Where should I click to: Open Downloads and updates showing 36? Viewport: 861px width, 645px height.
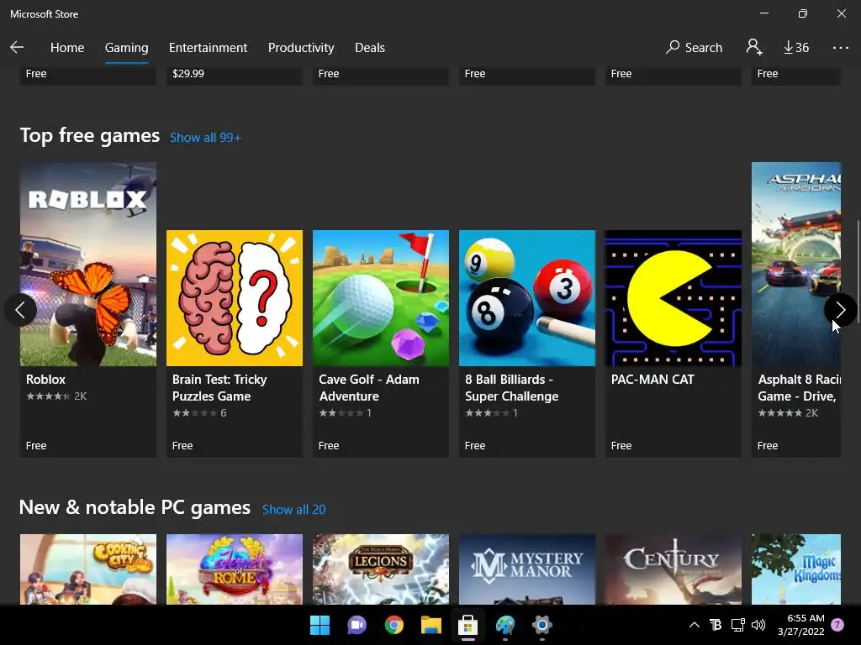pyautogui.click(x=796, y=48)
